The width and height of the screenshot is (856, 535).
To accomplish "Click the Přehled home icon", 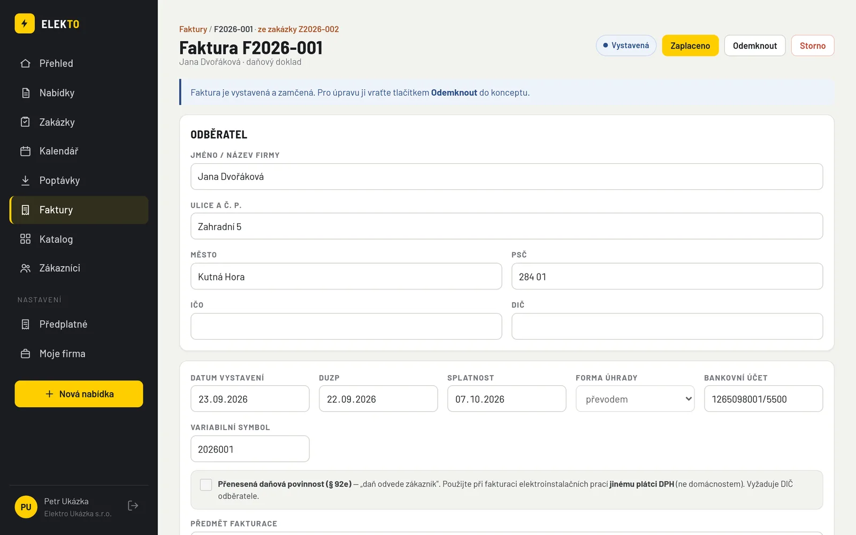I will point(25,63).
